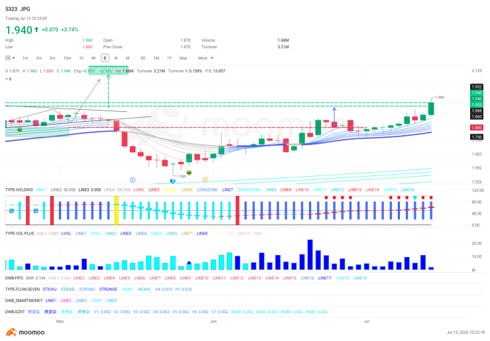Screen dimensions: 490x341
Task: Select the Max range tab
Action: [x=184, y=58]
